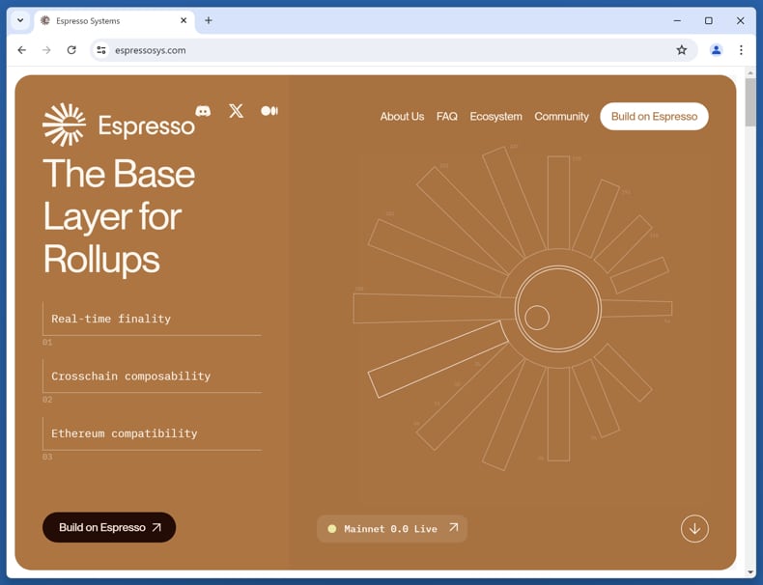Viewport: 763px width, 585px height.
Task: Click the Espresso wordmark
Action: pyautogui.click(x=147, y=125)
